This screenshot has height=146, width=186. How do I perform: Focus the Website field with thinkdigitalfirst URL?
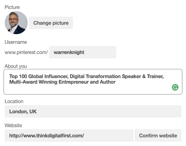69,136
